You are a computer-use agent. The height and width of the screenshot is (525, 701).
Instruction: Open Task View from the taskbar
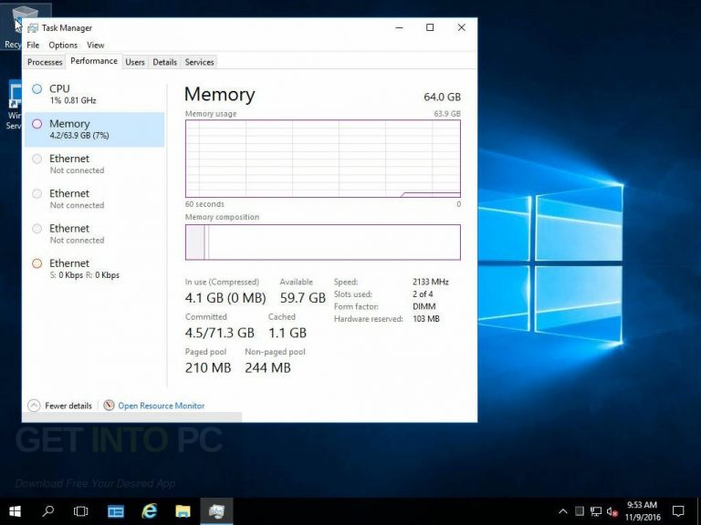click(81, 511)
